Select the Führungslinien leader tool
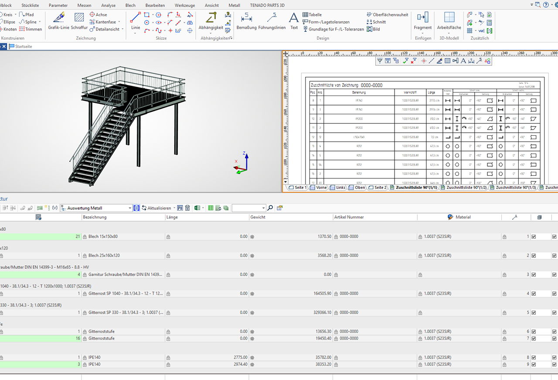The image size is (558, 380). 272,21
